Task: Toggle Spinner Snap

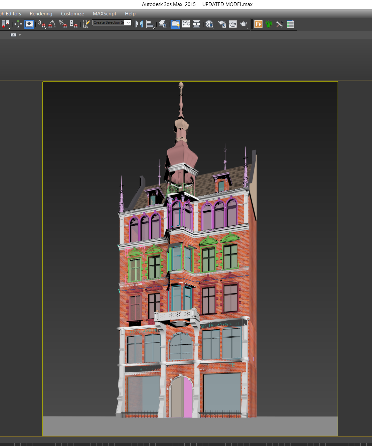Action: tap(73, 24)
